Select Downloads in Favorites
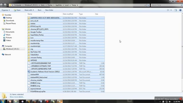The width and height of the screenshot is (183, 103). coord(10,21)
